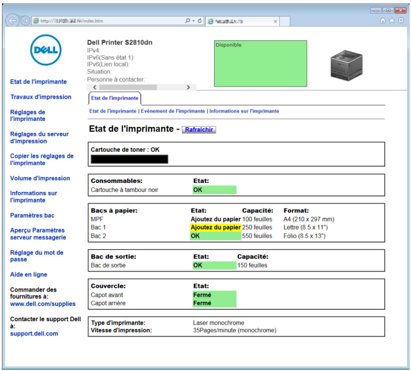This screenshot has width=411, height=371.
Task: Minimize the browser window
Action: (376, 11)
